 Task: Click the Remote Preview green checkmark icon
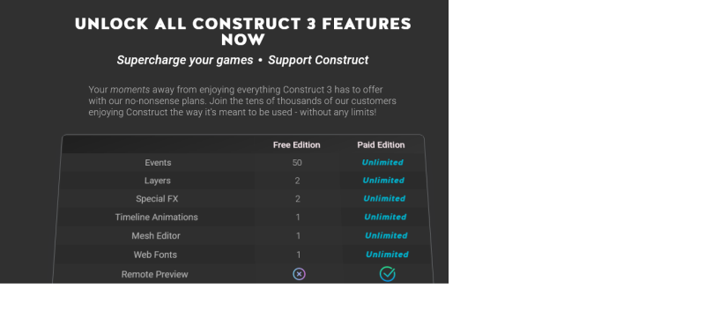point(387,273)
